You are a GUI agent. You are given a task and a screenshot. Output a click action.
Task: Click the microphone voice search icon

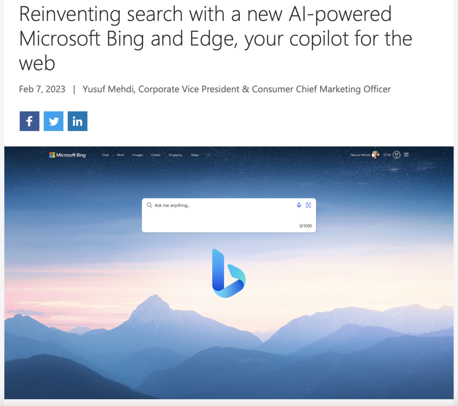[x=299, y=205]
